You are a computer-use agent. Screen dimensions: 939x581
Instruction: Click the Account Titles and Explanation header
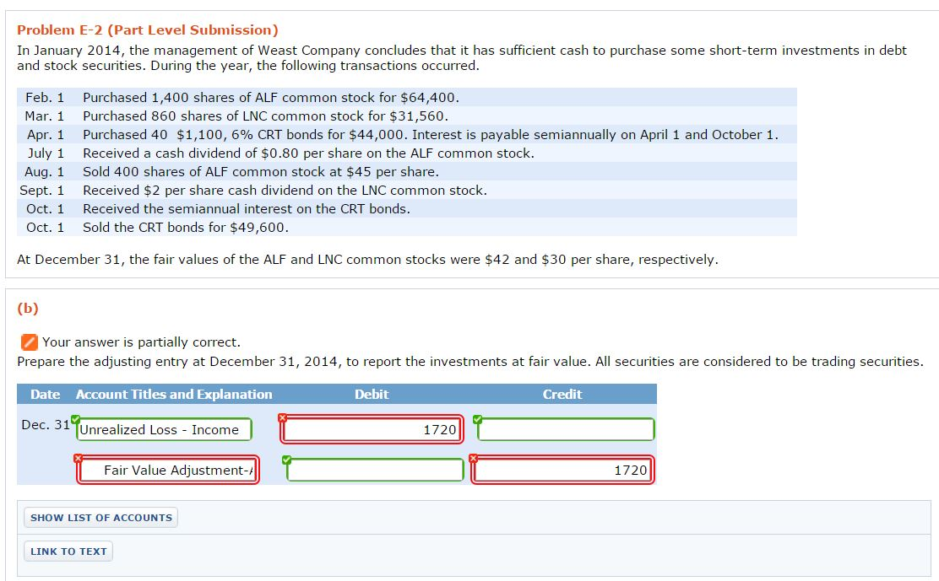pos(174,395)
